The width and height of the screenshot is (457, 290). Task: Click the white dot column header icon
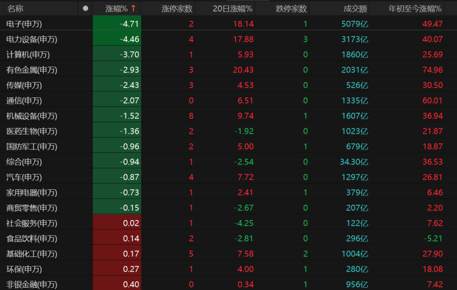(85, 8)
